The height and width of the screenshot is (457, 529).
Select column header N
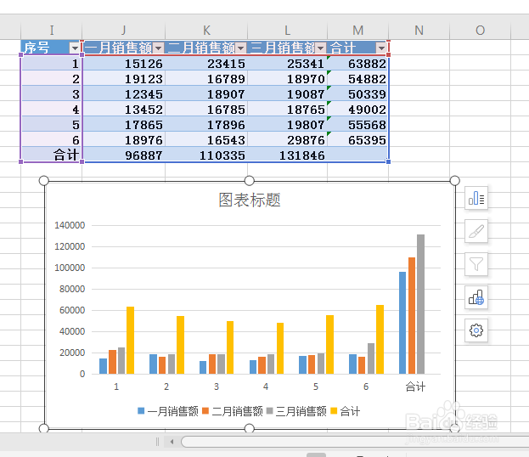pyautogui.click(x=419, y=31)
